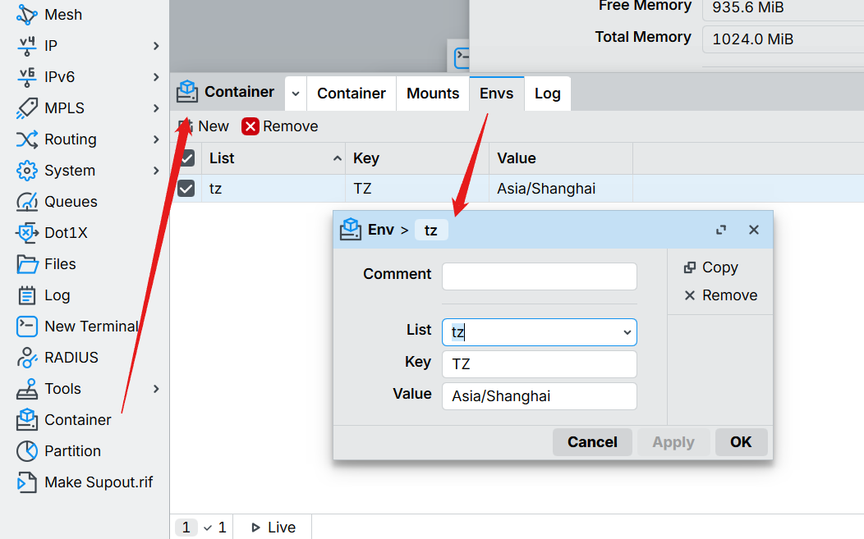Expand the Routing submenu
The width and height of the screenshot is (864, 539).
[x=156, y=139]
